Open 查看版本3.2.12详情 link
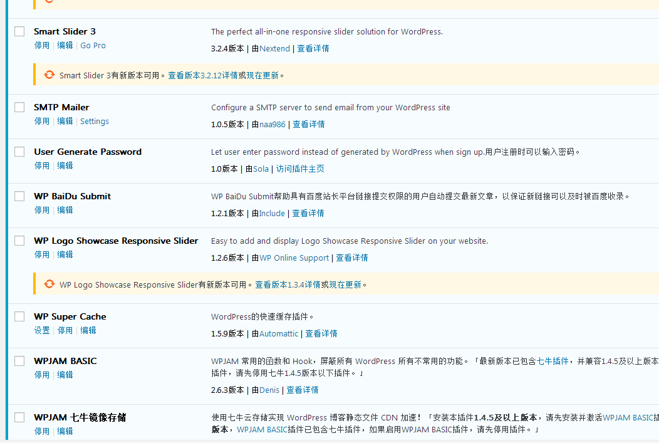The height and width of the screenshot is (443, 659). click(203, 75)
